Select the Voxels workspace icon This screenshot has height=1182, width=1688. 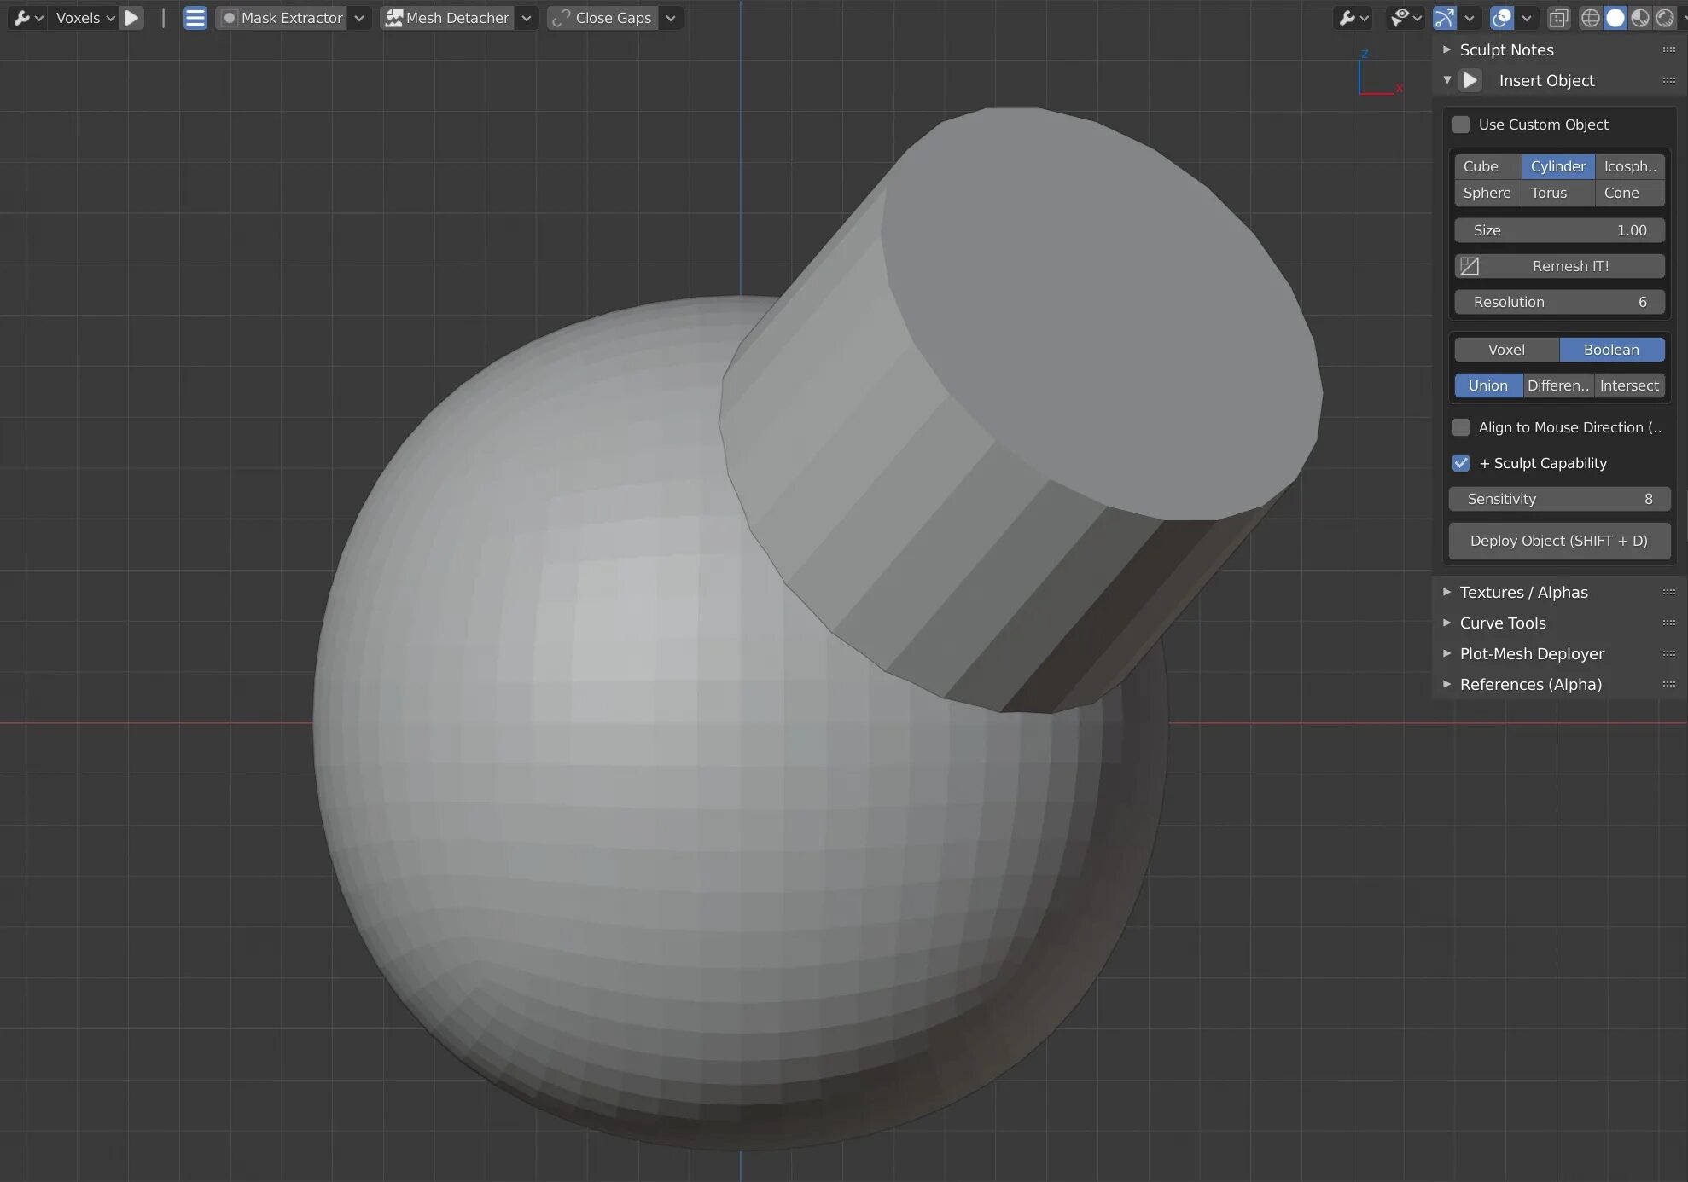pos(77,18)
